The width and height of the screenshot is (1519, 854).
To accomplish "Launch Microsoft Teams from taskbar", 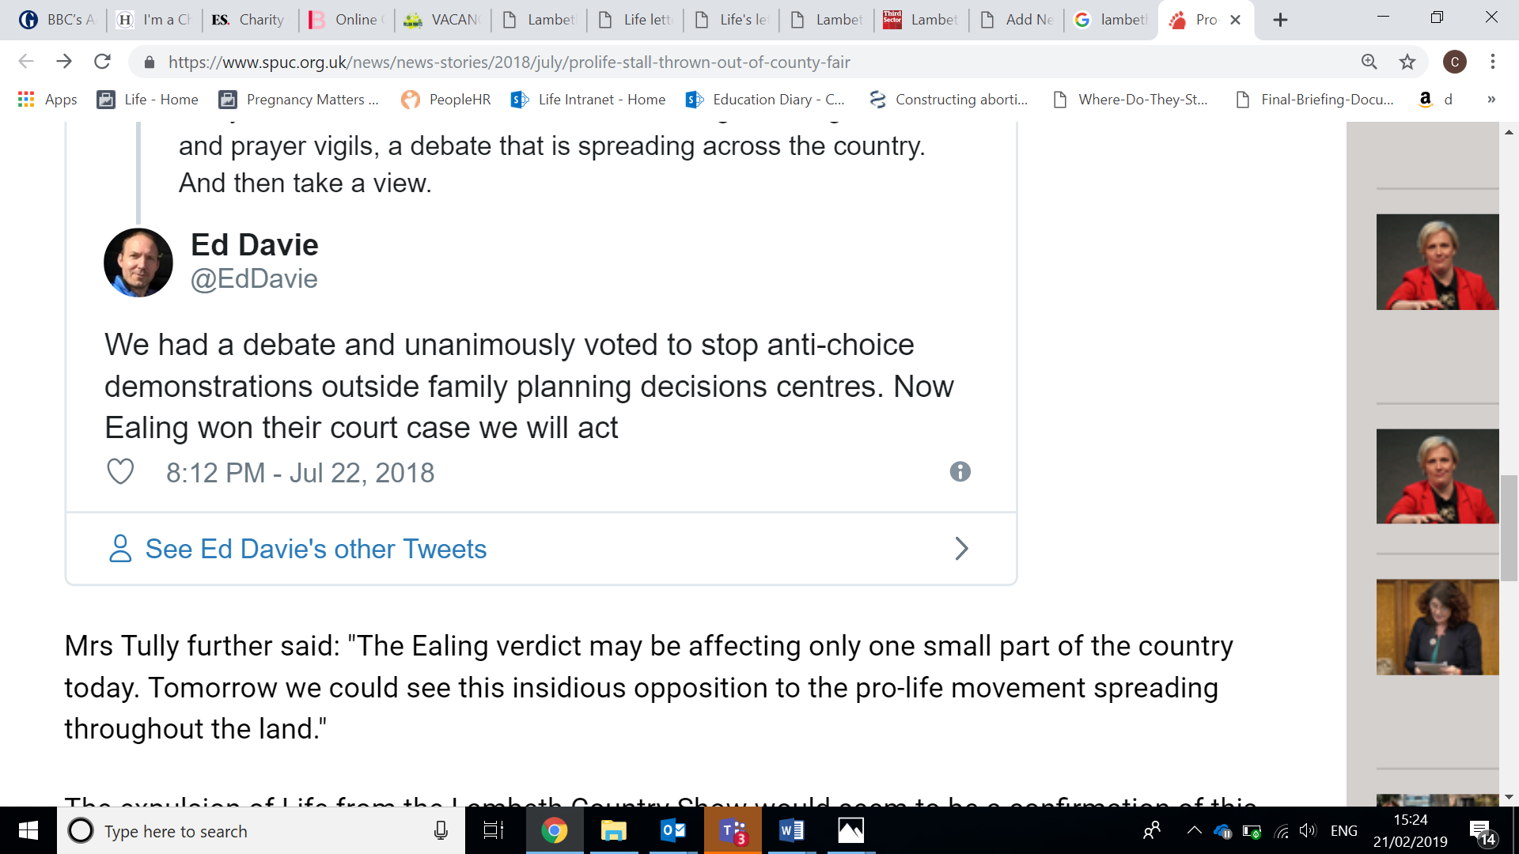I will (x=733, y=831).
